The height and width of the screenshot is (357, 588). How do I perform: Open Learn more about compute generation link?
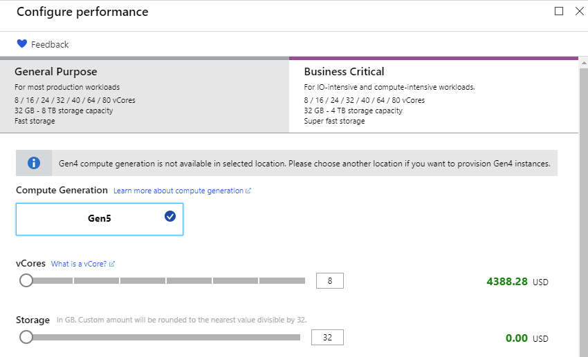178,191
